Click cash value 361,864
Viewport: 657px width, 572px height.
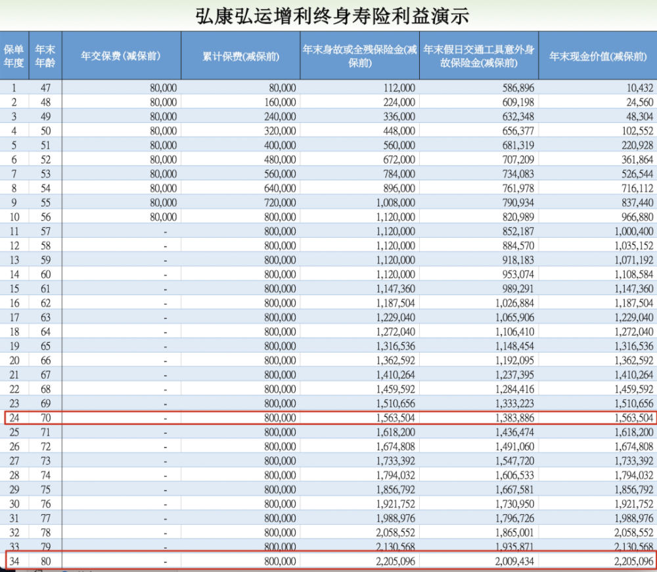coord(638,160)
